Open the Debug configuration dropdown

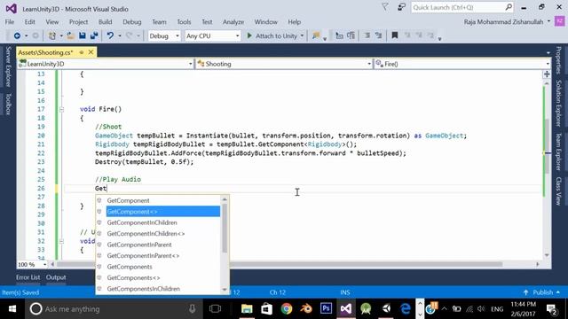(x=164, y=35)
